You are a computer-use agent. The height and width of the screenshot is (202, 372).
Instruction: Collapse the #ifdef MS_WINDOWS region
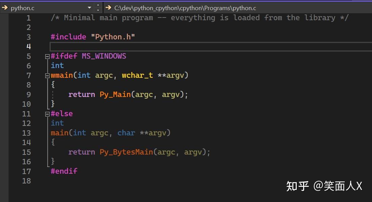47,56
